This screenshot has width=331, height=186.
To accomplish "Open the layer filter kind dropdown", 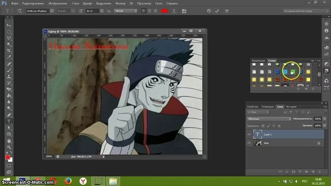I will 258,112.
